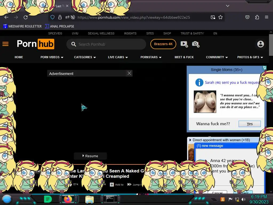The image size is (273, 205).
Task: Open the SPICEVIDS top link
Action: 55,33
